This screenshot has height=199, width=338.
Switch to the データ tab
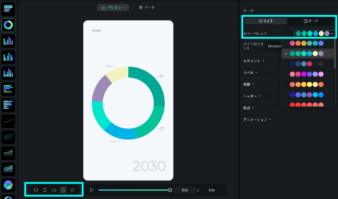147,7
